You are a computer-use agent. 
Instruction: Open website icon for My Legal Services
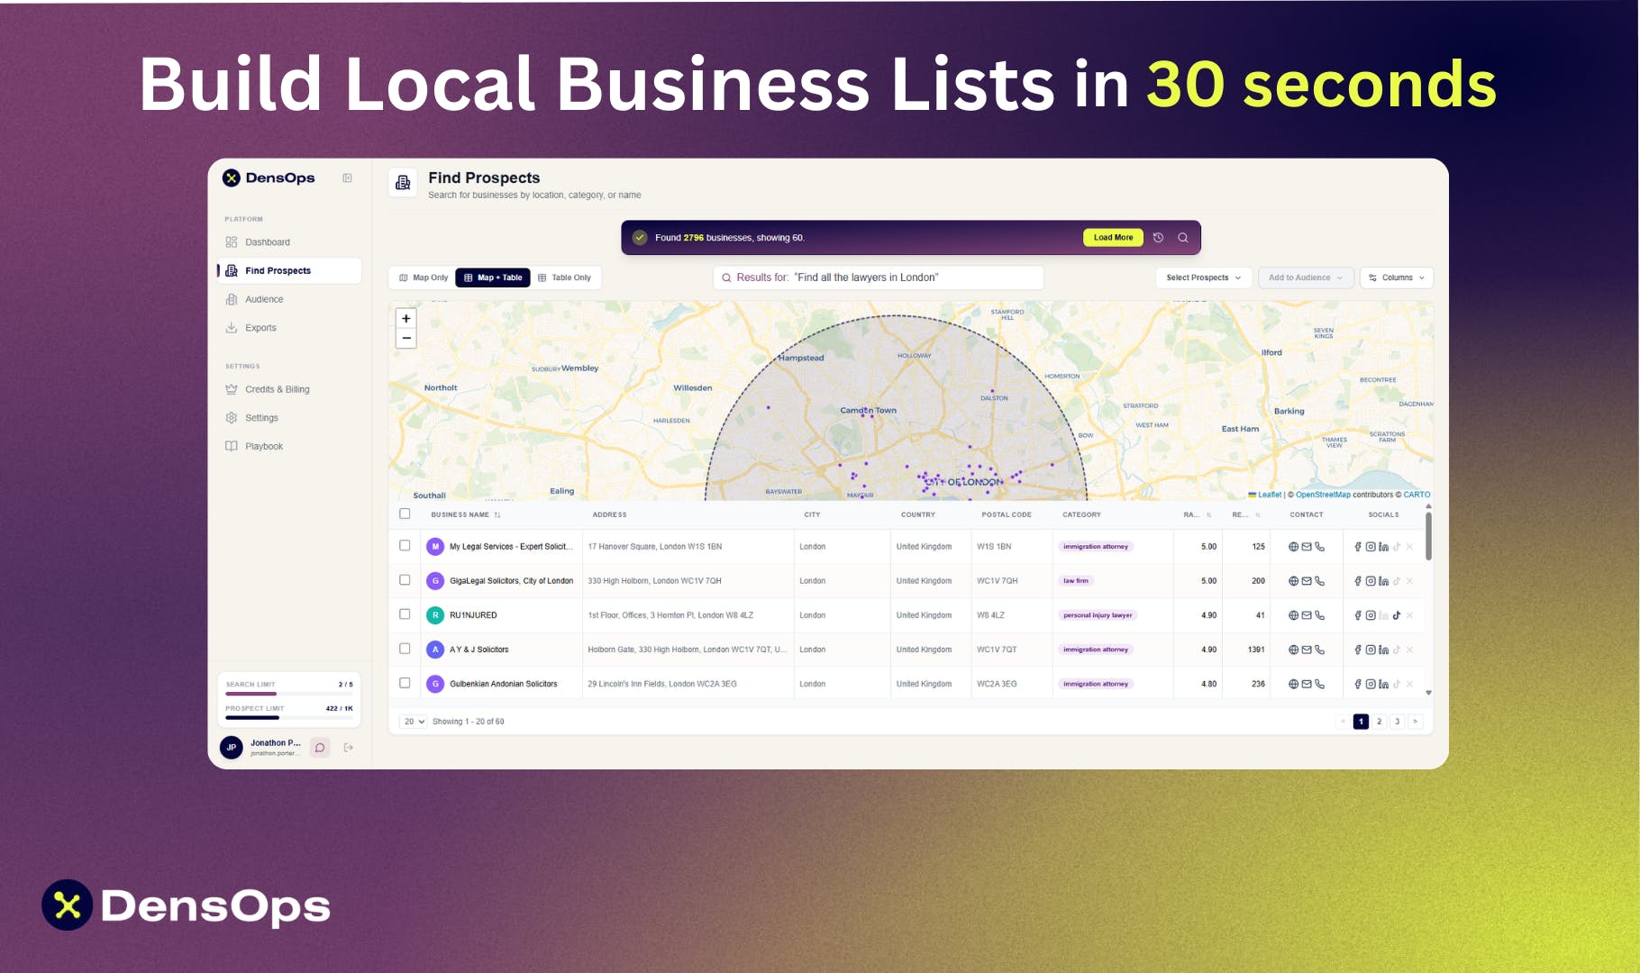click(x=1294, y=547)
